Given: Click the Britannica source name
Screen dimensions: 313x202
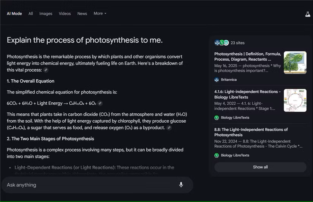Looking at the screenshot, I should [x=229, y=80].
